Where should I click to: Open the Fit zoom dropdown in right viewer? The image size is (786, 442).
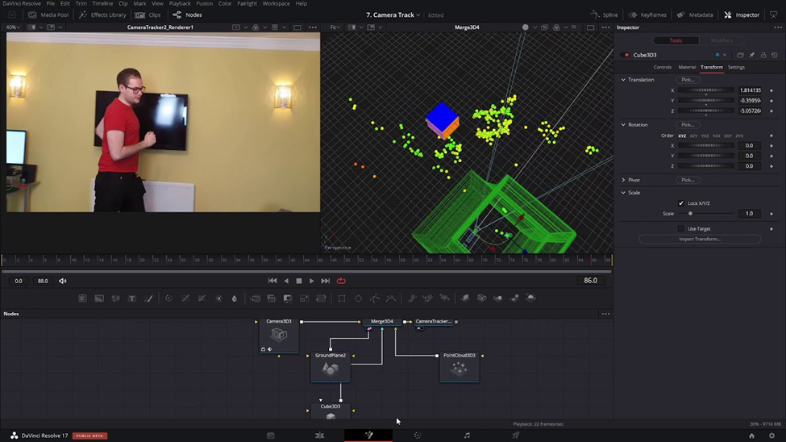[335, 27]
